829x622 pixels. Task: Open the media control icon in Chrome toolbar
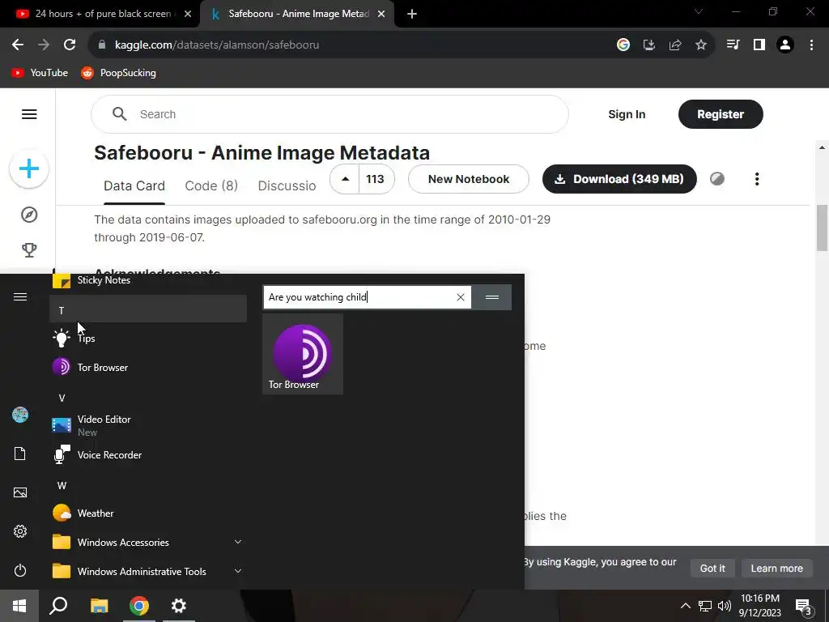pos(733,45)
